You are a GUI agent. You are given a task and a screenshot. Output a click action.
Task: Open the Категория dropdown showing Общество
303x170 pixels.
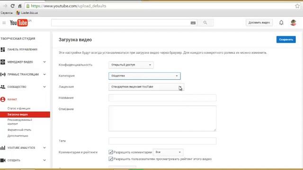tap(144, 76)
